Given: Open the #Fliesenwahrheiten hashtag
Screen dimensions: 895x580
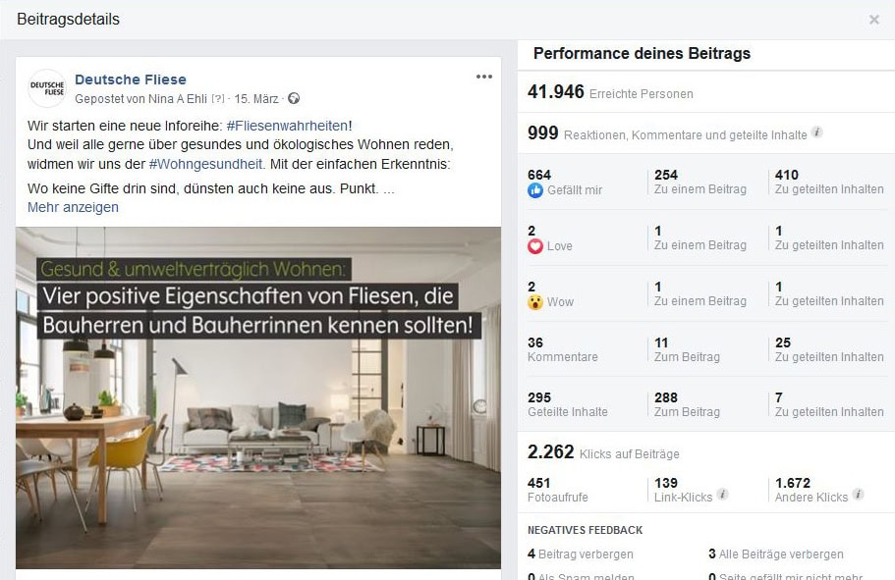Looking at the screenshot, I should click(x=287, y=126).
